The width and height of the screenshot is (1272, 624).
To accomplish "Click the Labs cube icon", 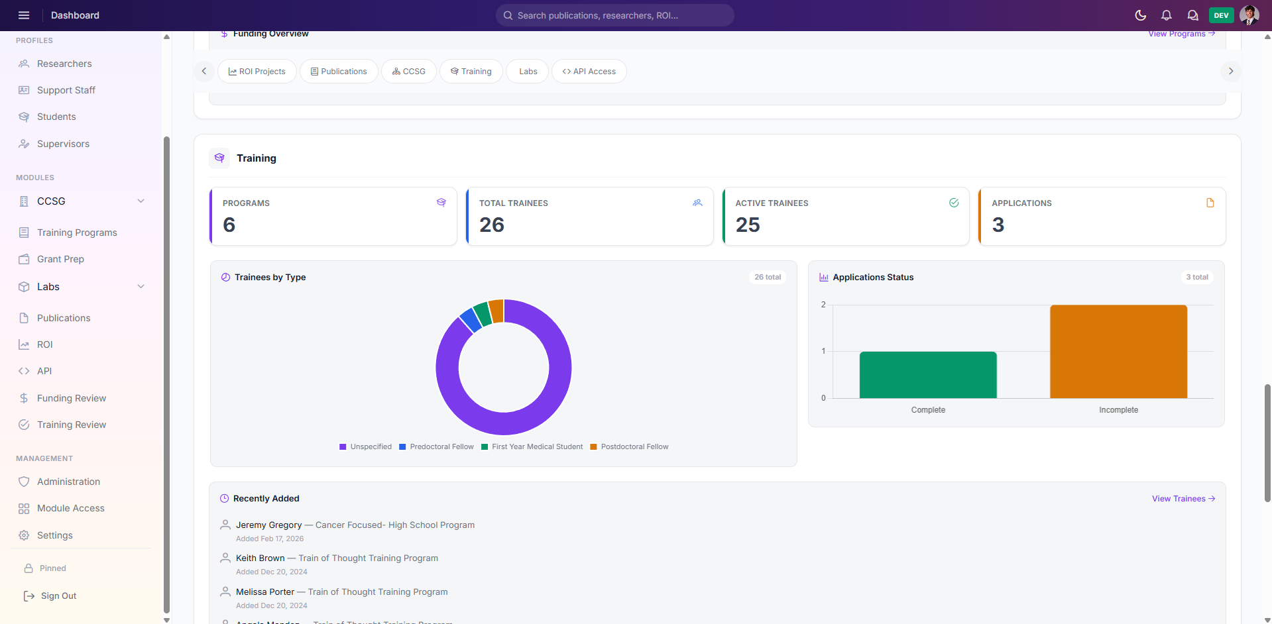I will (x=24, y=287).
